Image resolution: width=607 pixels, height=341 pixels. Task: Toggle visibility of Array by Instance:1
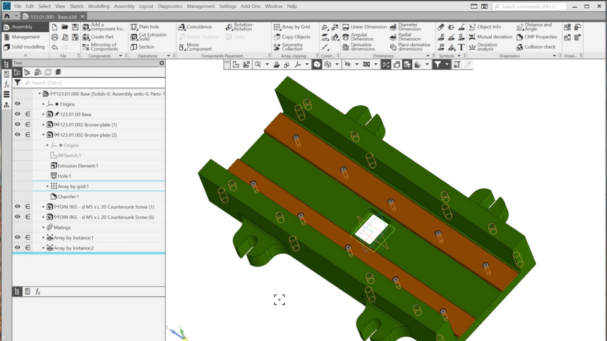(18, 237)
